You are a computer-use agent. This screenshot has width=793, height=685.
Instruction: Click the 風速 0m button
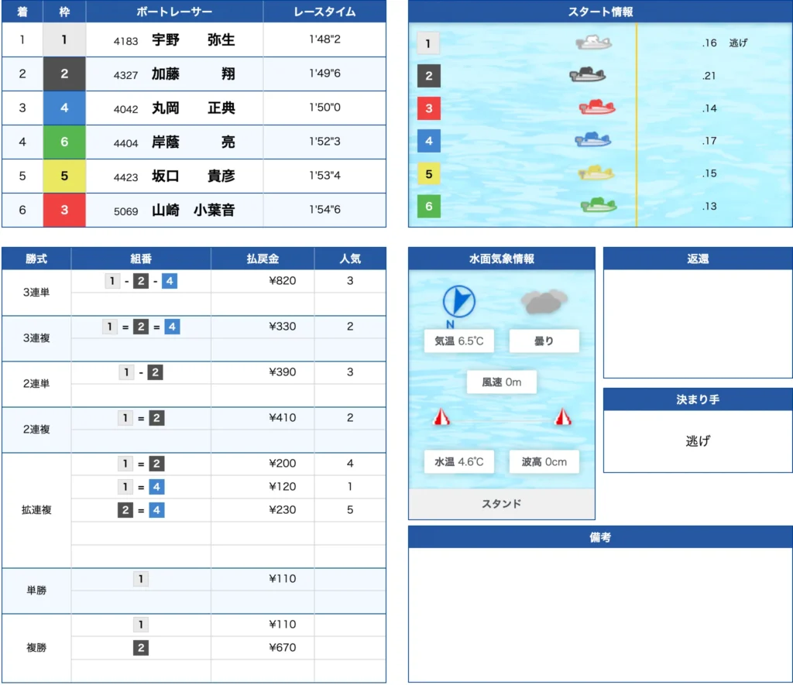tap(501, 381)
